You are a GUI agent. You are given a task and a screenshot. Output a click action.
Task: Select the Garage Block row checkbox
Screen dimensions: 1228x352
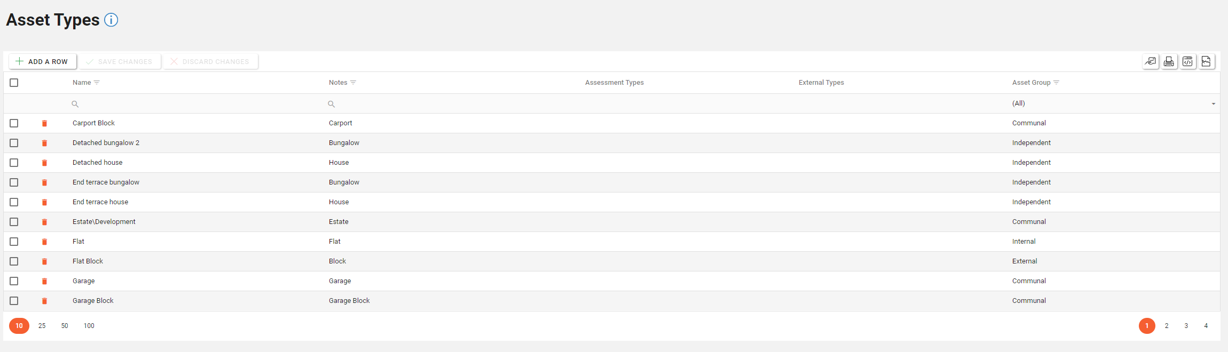coord(14,301)
